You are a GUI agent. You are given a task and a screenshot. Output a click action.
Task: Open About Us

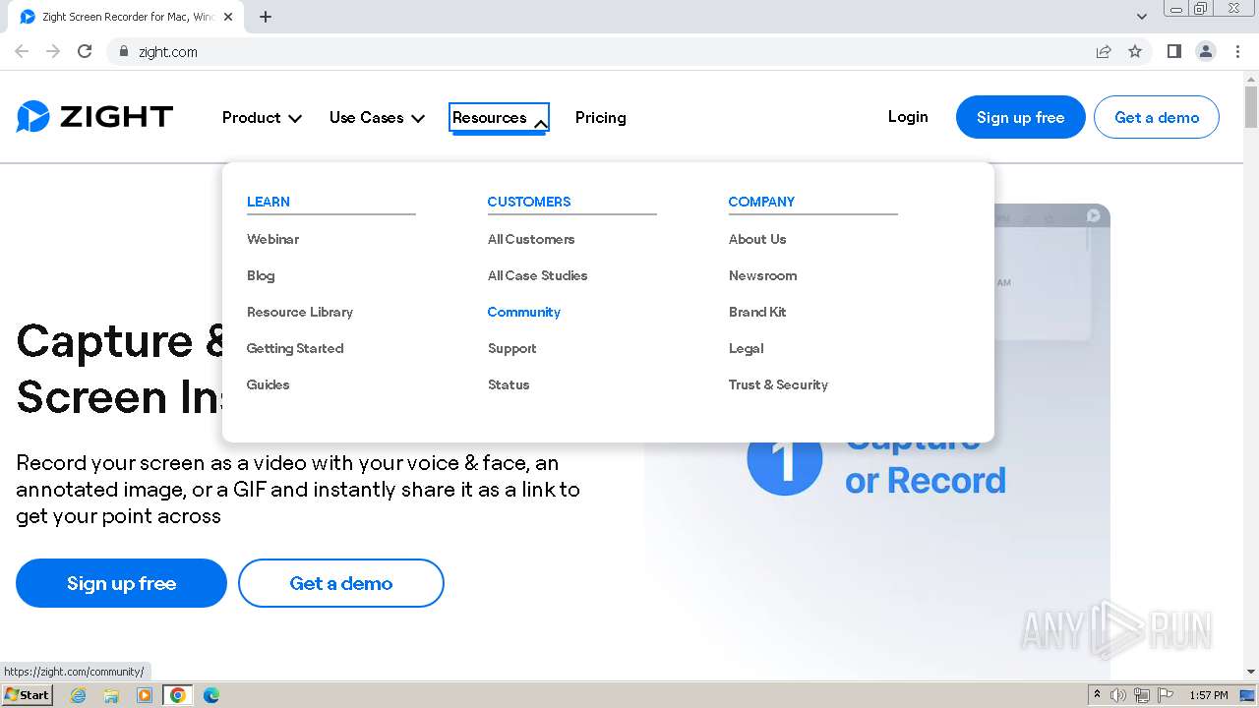pyautogui.click(x=757, y=239)
